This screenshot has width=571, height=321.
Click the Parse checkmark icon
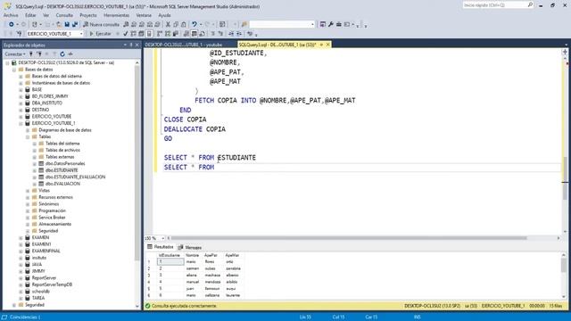(125, 34)
